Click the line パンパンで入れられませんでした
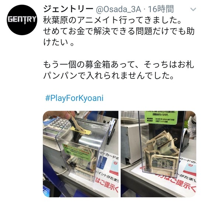This screenshot has width=203, height=202. (109, 75)
